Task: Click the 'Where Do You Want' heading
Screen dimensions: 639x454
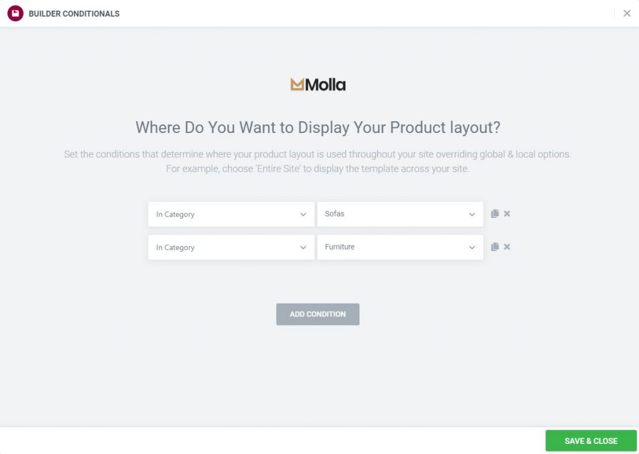Action: point(318,127)
